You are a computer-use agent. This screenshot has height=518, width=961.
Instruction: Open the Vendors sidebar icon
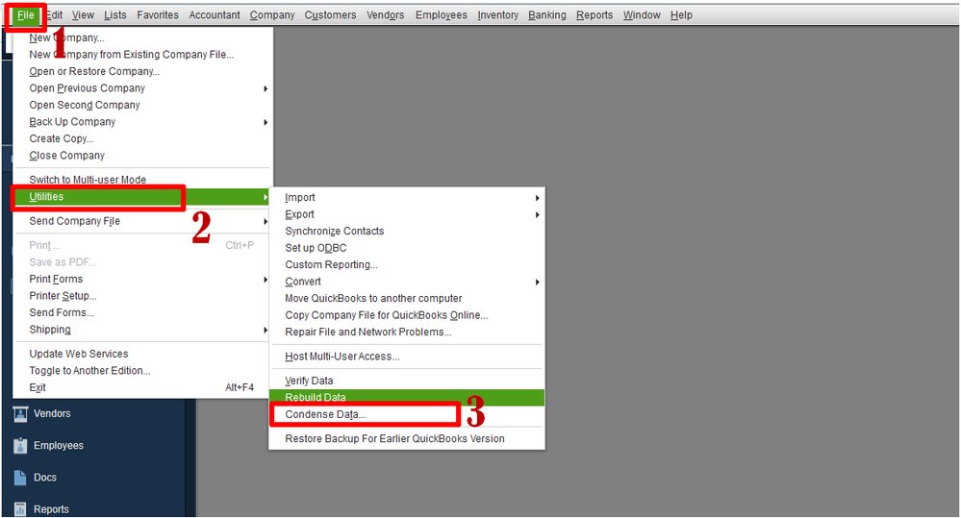pos(20,414)
